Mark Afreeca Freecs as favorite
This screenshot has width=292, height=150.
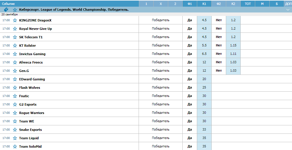(15, 62)
